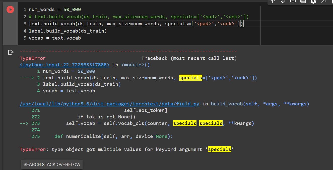Click the label.build_vocab line in editor
This screenshot has height=170, width=333.
click(x=68, y=31)
